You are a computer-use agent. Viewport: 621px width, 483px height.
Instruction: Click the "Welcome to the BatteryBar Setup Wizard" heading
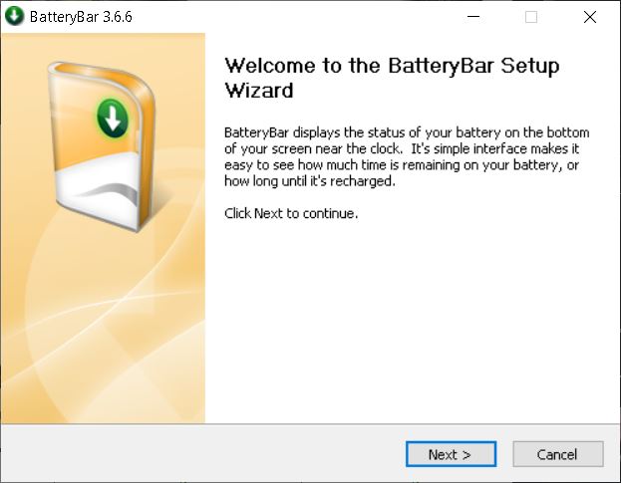pyautogui.click(x=392, y=78)
